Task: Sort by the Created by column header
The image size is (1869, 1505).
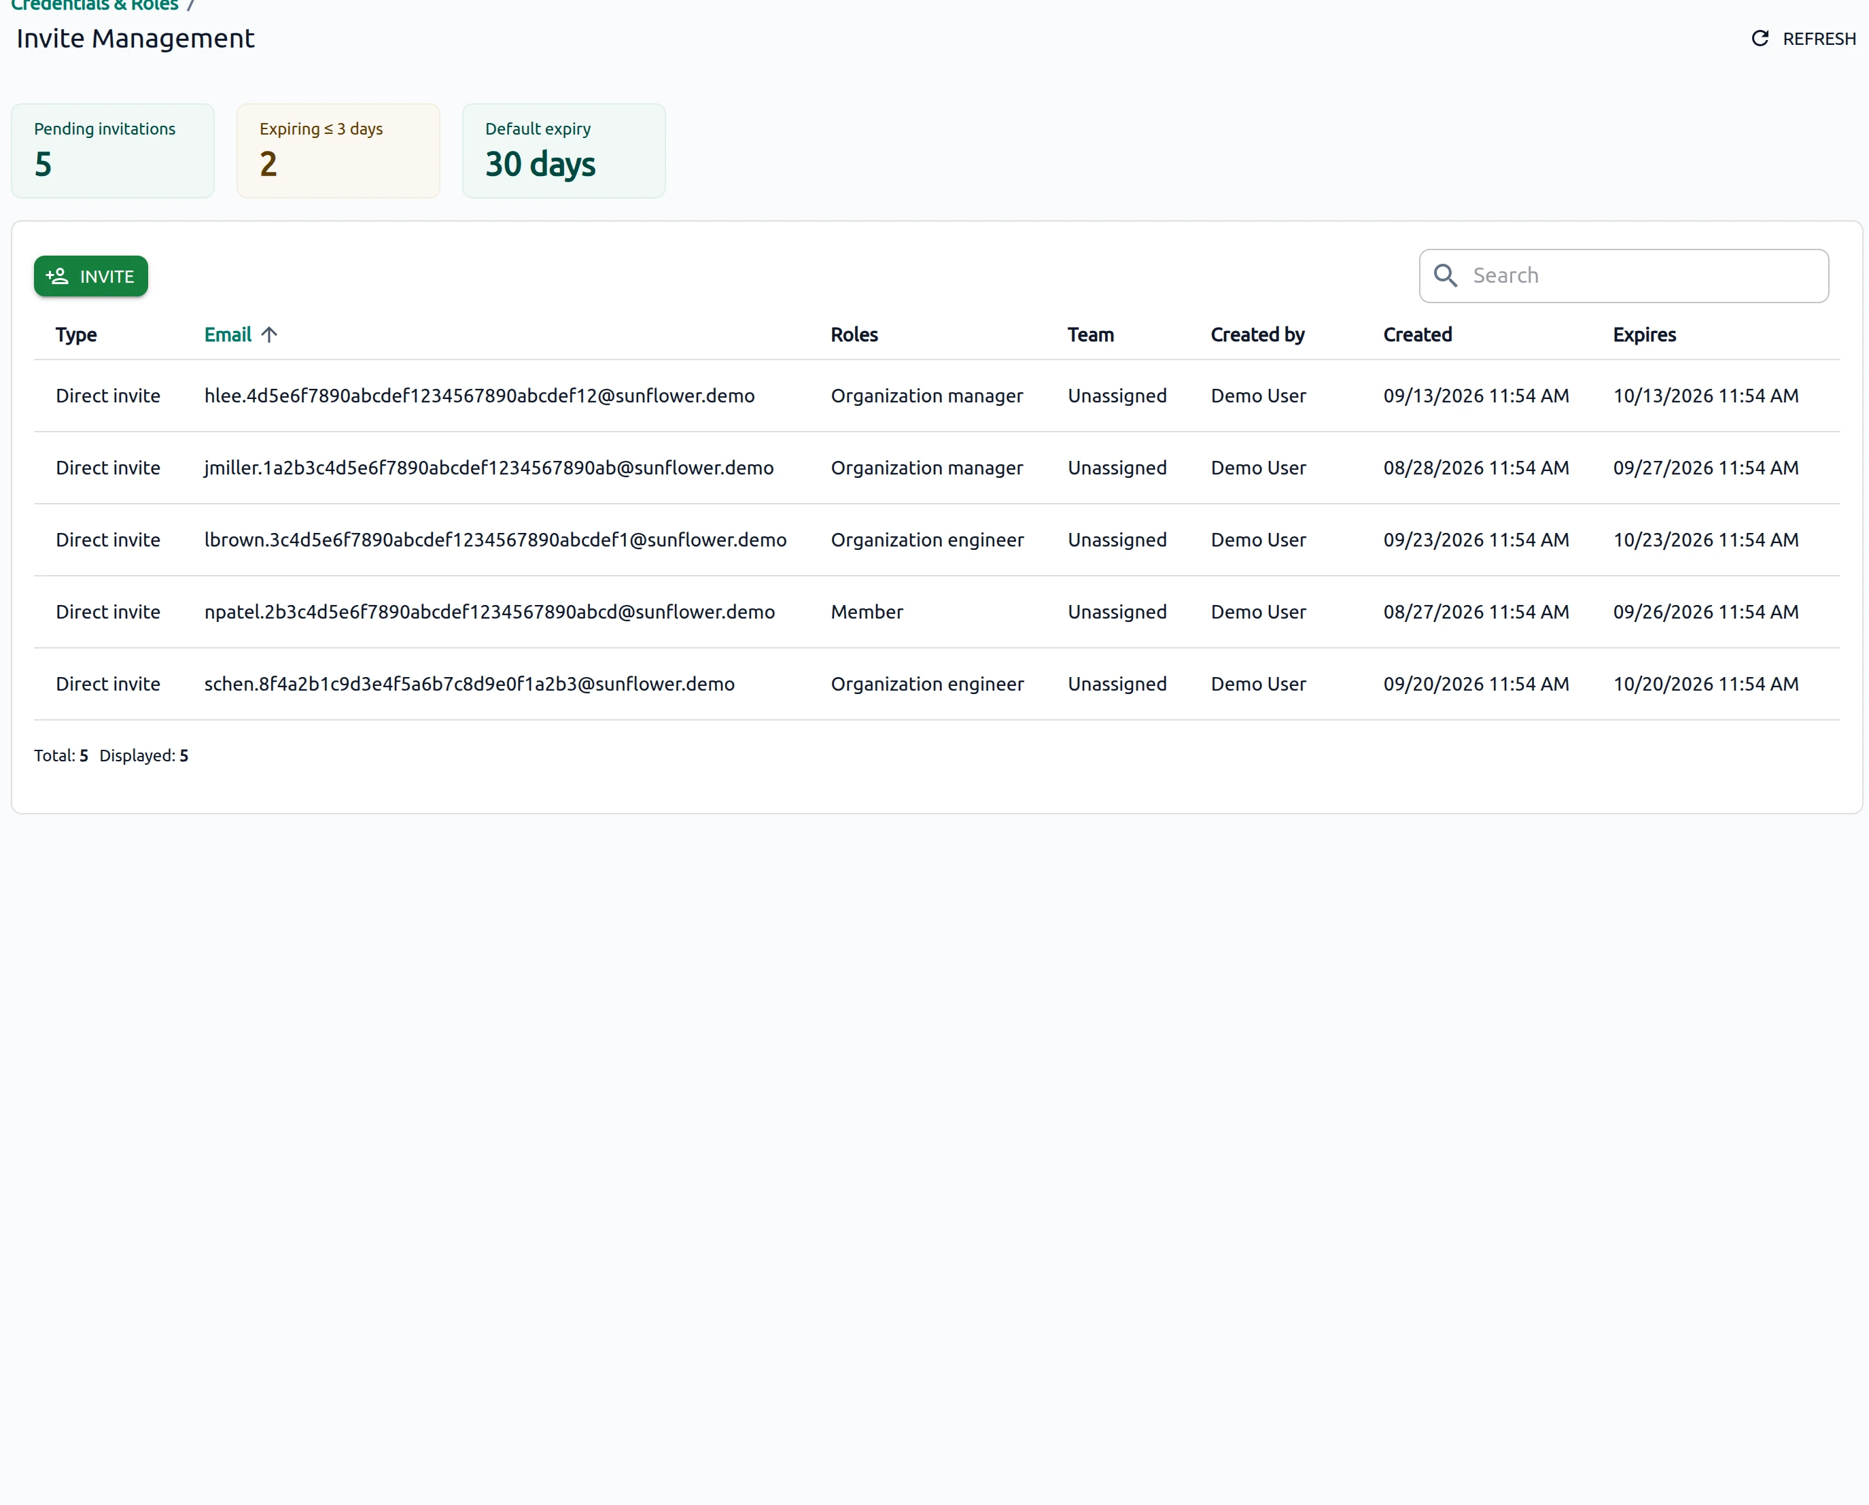Action: pos(1257,334)
